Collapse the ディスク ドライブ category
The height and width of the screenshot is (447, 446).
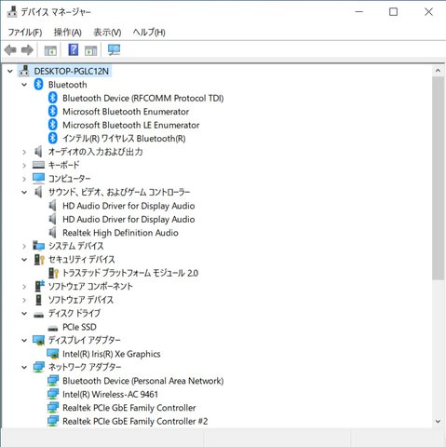24,314
